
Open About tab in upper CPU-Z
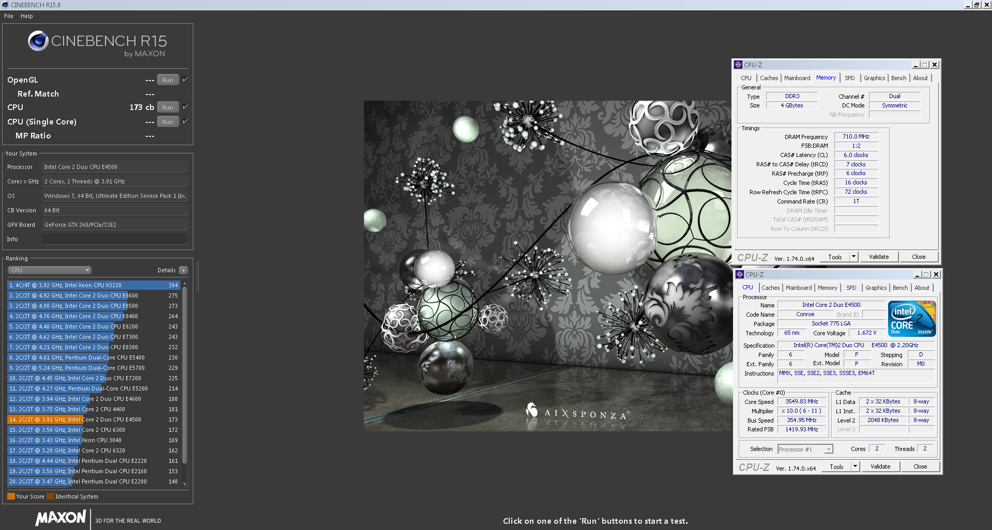(920, 78)
